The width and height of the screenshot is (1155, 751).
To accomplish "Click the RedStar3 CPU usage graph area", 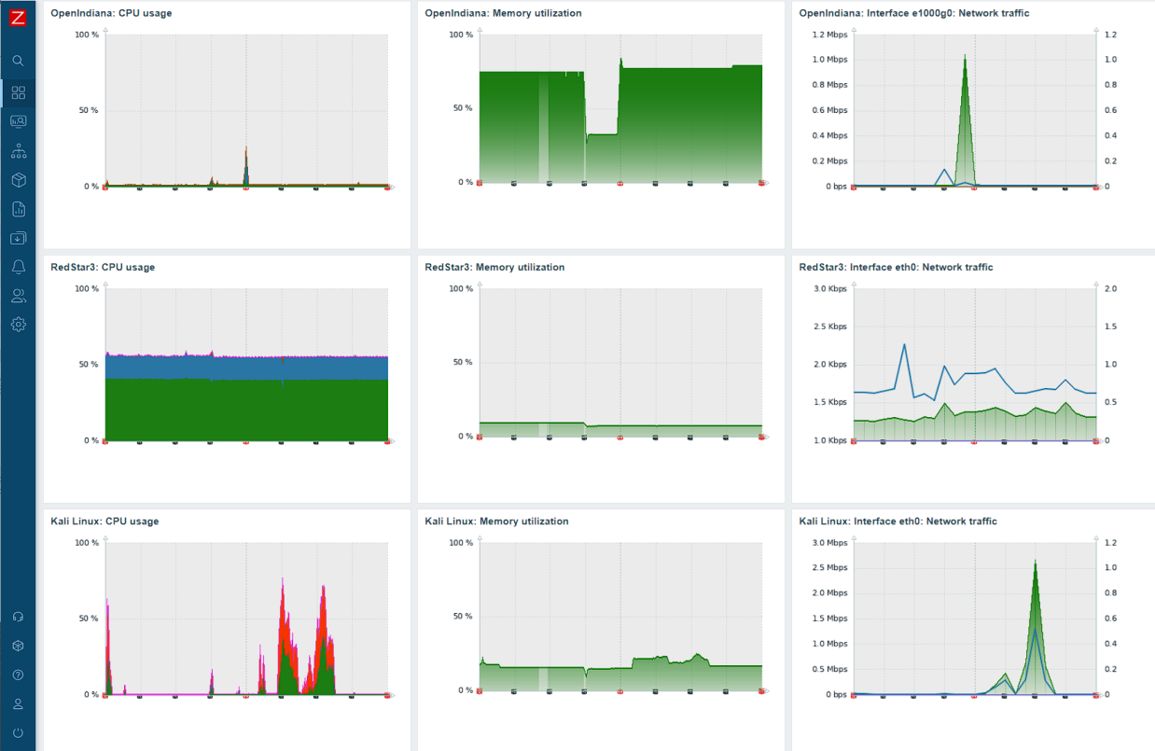I will (x=246, y=365).
